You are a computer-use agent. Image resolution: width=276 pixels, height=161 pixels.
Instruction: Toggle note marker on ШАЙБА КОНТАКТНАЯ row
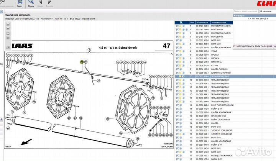tap(180, 47)
